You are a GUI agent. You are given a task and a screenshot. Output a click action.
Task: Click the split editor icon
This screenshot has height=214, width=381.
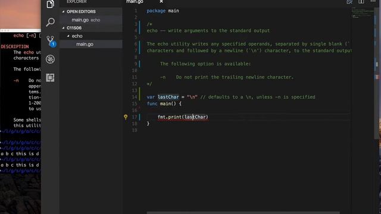click(361, 2)
